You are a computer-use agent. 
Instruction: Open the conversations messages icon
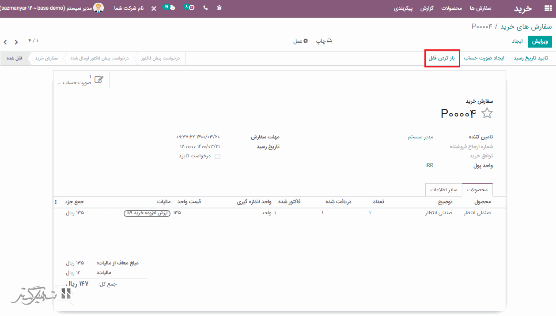click(170, 7)
